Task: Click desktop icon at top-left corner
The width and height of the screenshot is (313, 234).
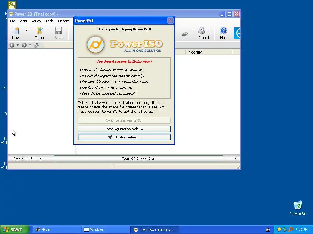Action: (x=12, y=5)
